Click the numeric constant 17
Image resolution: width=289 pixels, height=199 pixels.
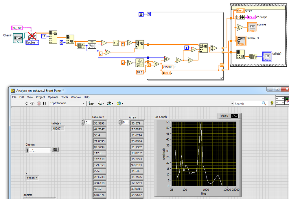point(44,36)
